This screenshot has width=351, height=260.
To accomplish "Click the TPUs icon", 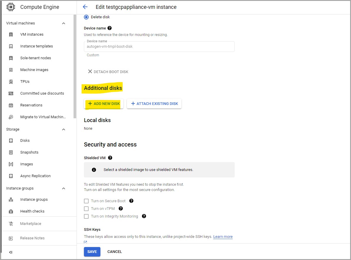I will tap(11, 82).
